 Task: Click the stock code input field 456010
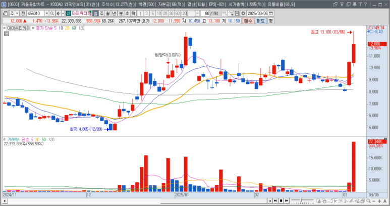coord(35,14)
